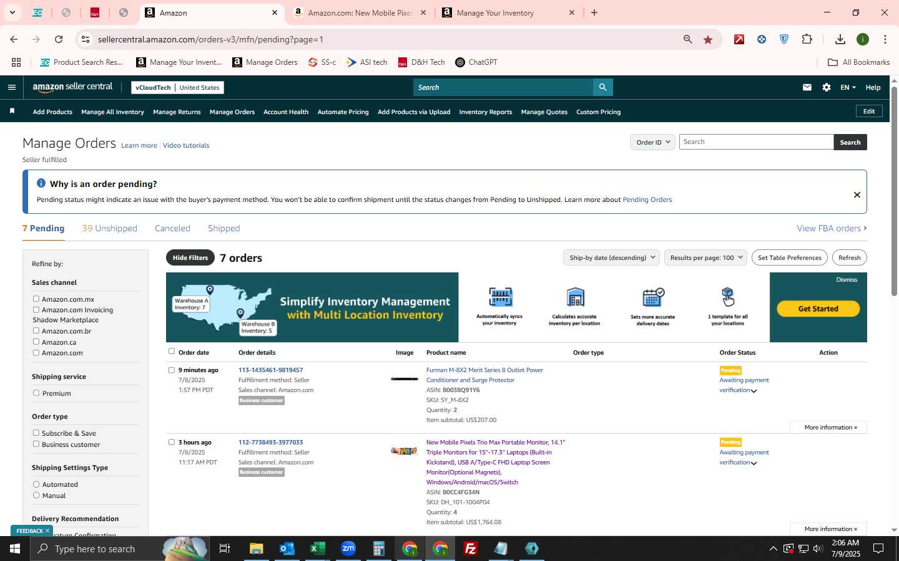Tick the select-all orders header checkbox
899x561 pixels.
[x=172, y=352]
